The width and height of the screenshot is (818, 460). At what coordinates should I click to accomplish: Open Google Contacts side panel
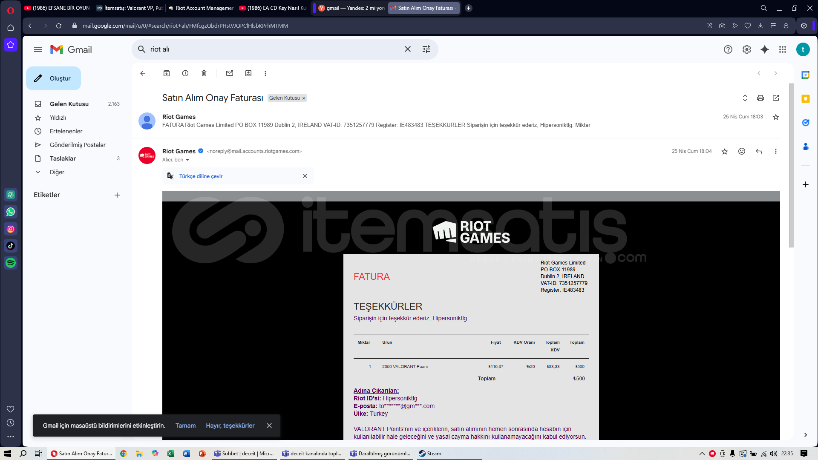pyautogui.click(x=805, y=147)
